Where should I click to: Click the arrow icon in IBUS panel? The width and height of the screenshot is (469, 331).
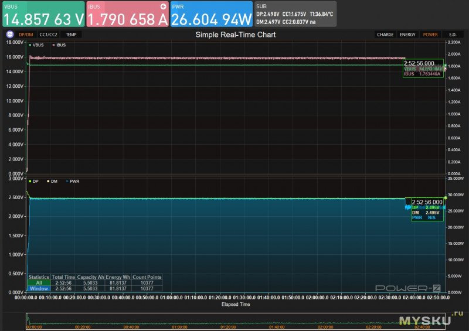[x=162, y=6]
